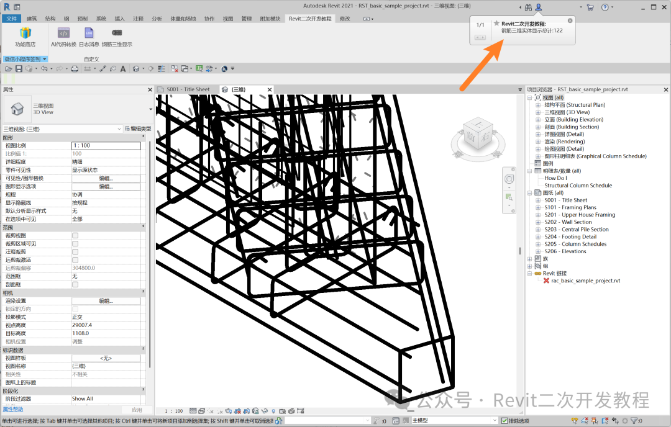
Task: Click 编辑... button for 图形显示选项
Action: [106, 186]
